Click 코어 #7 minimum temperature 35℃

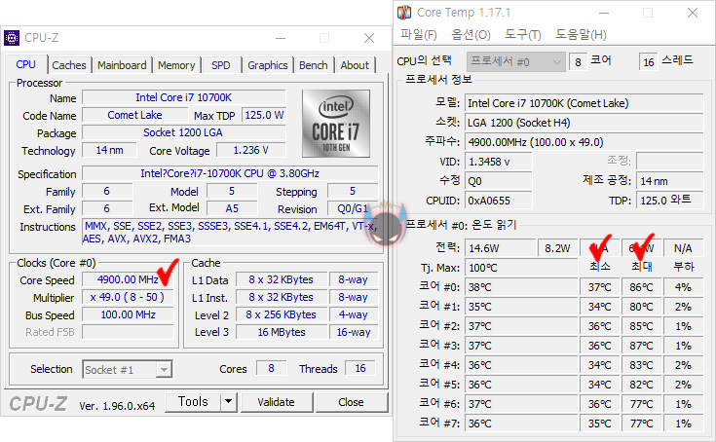pyautogui.click(x=599, y=424)
